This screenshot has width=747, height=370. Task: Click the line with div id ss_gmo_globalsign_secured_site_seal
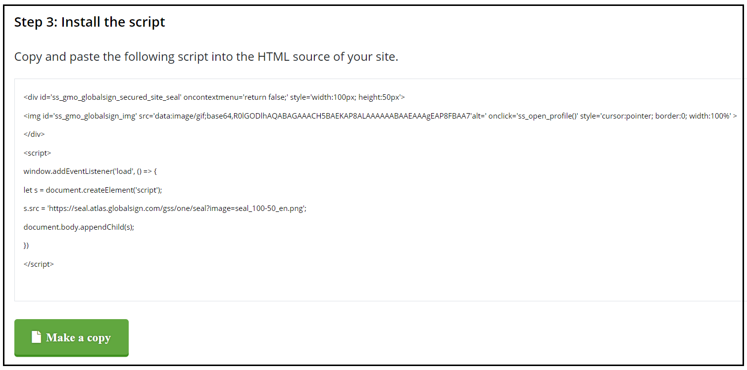pyautogui.click(x=214, y=97)
